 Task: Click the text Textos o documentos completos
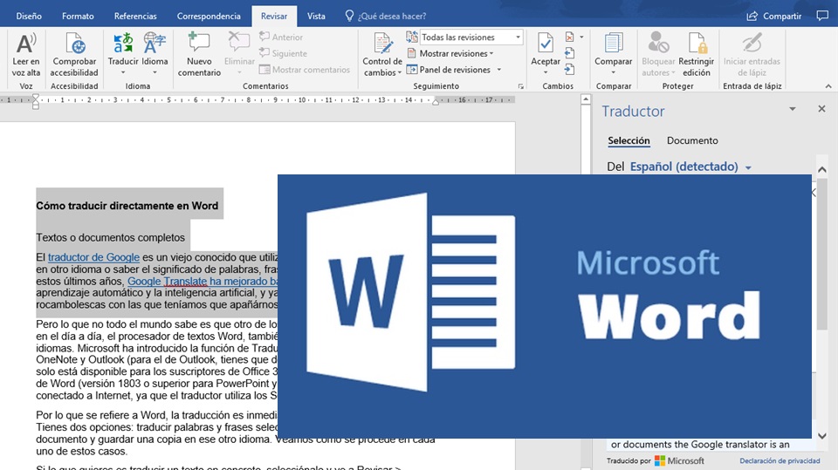tap(111, 238)
